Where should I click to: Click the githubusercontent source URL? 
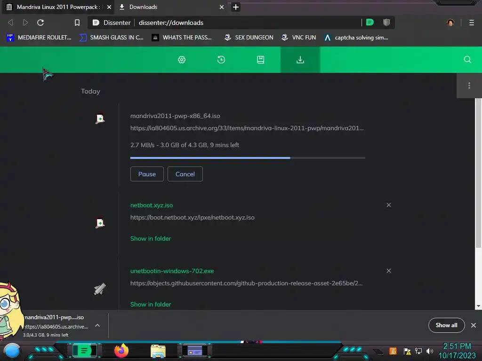247,283
